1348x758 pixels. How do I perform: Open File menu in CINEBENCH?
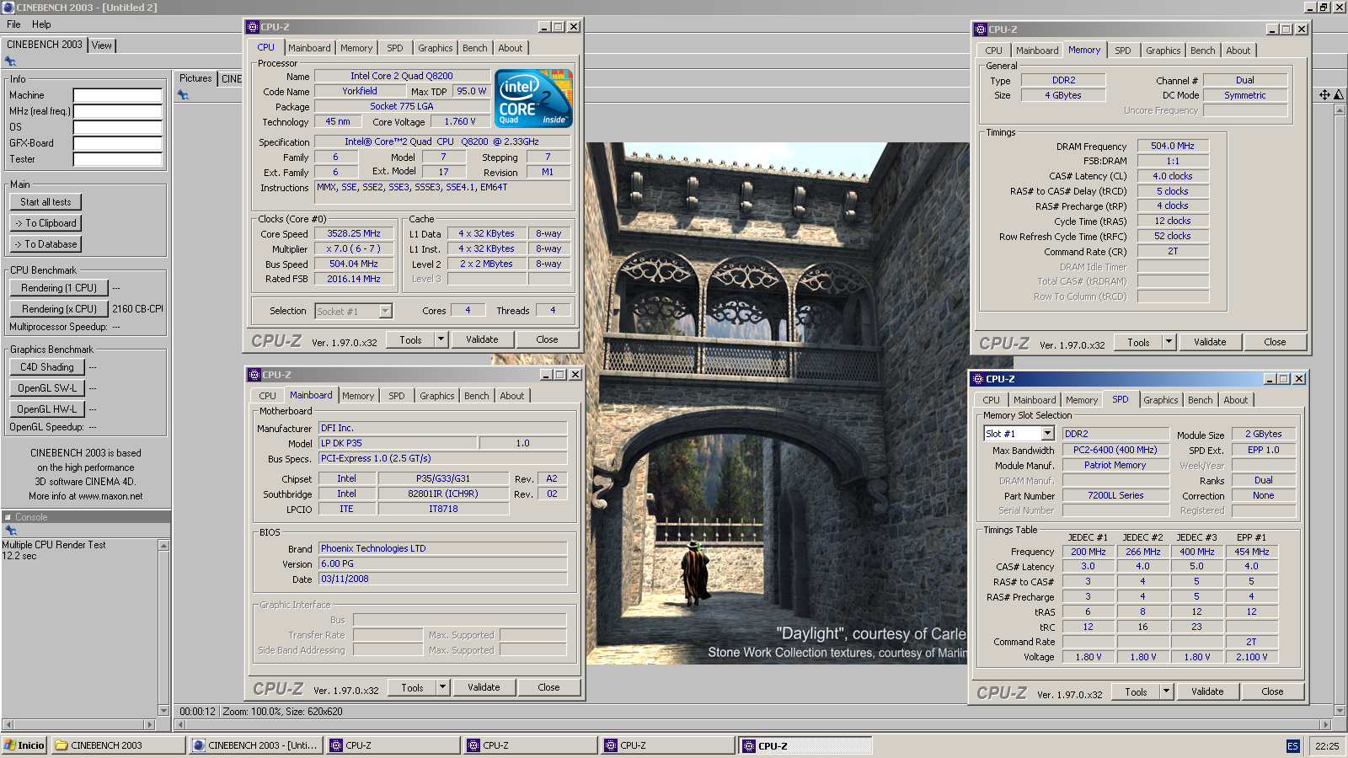pos(13,24)
